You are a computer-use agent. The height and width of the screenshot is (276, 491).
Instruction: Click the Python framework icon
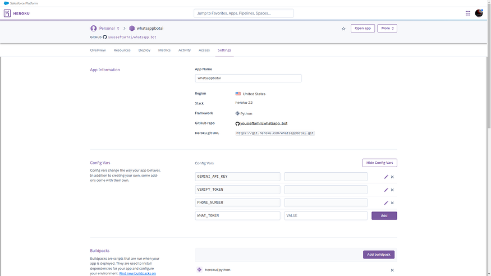pyautogui.click(x=237, y=113)
